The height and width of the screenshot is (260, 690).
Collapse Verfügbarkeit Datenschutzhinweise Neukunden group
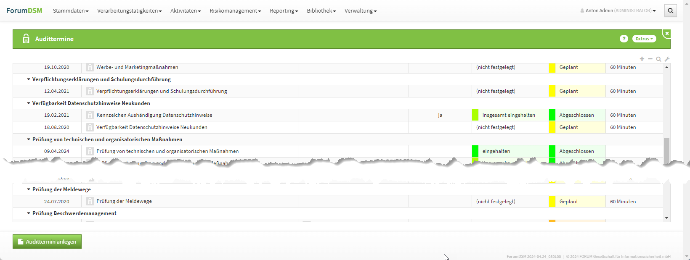[x=29, y=103]
